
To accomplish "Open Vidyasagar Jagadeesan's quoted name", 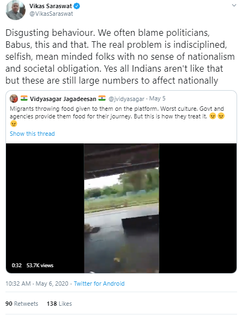I will (x=63, y=99).
